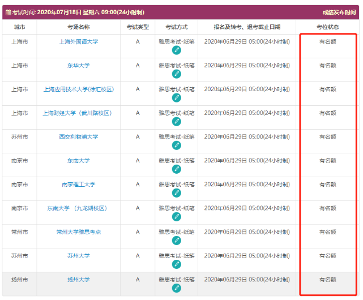Open the 东南大学 test center link
The image size is (363, 300).
coord(79,161)
